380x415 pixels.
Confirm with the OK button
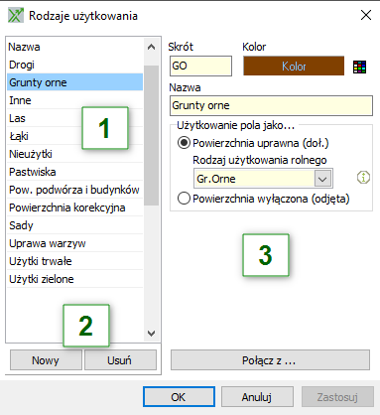click(179, 397)
